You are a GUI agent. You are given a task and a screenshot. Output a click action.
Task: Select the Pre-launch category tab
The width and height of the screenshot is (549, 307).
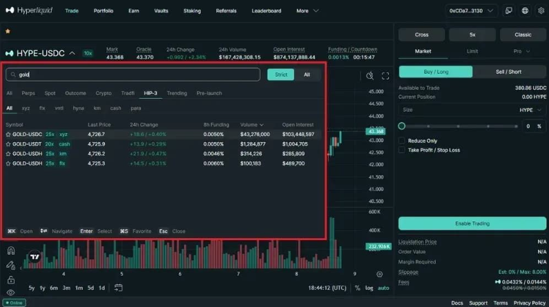point(209,93)
